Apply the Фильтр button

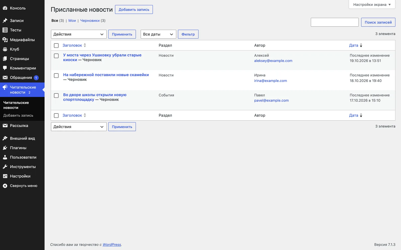point(188,34)
